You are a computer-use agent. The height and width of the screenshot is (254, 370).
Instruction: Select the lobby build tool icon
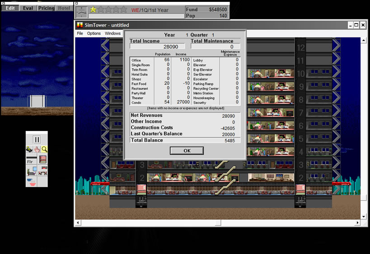tap(42, 160)
